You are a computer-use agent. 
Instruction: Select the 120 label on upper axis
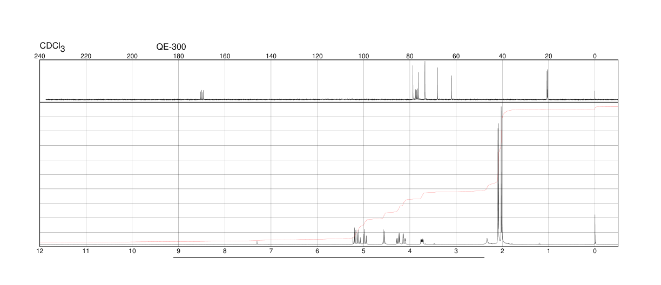tap(318, 56)
